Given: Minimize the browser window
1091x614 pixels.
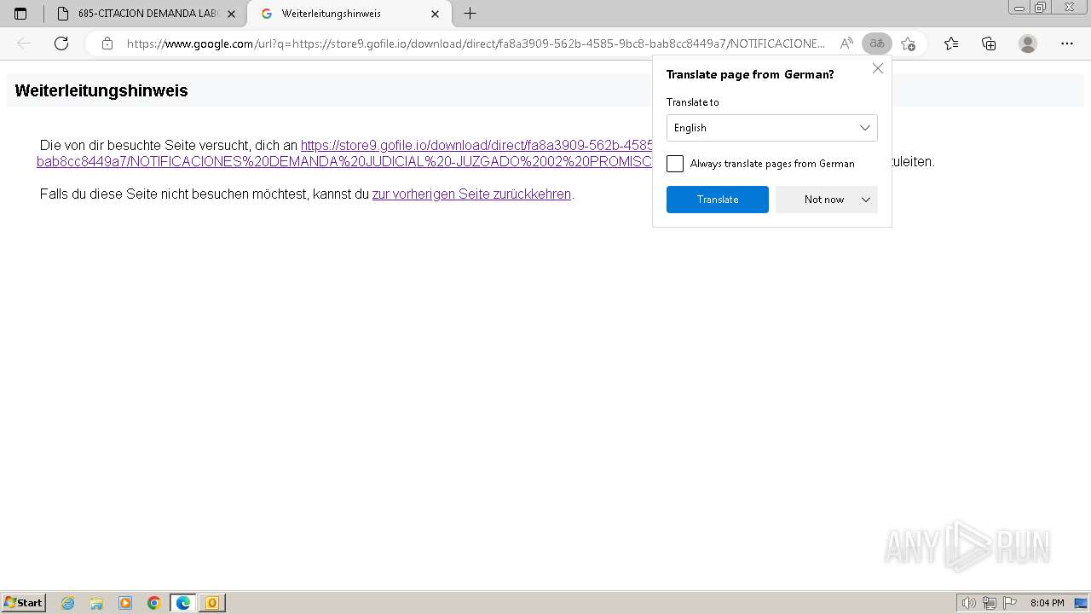Looking at the screenshot, I should (1019, 8).
